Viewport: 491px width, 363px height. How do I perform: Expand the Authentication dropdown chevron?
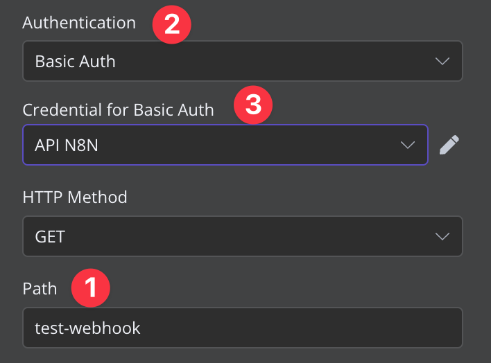(442, 62)
